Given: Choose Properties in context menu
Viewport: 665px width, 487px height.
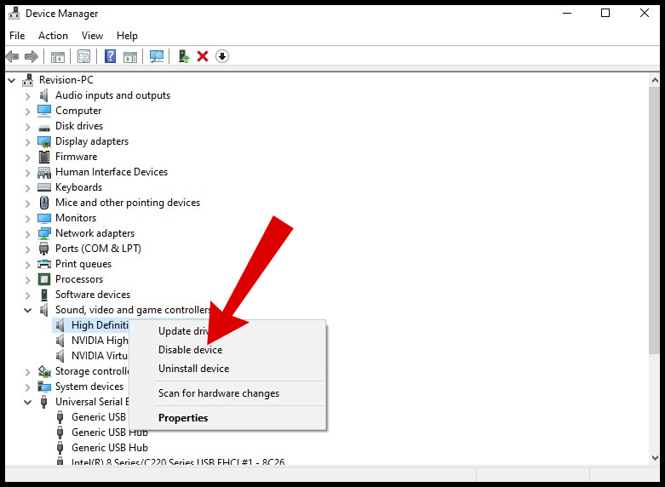Looking at the screenshot, I should pos(227,418).
